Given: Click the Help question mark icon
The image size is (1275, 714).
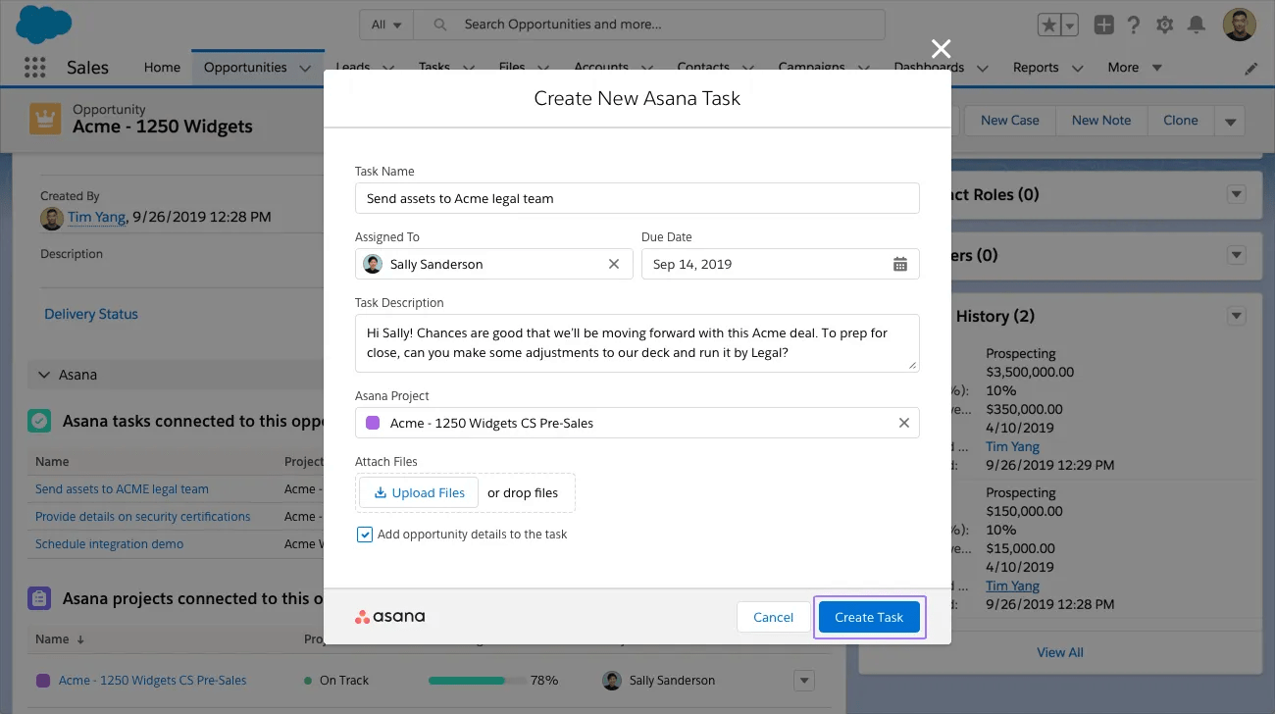Looking at the screenshot, I should tap(1133, 25).
